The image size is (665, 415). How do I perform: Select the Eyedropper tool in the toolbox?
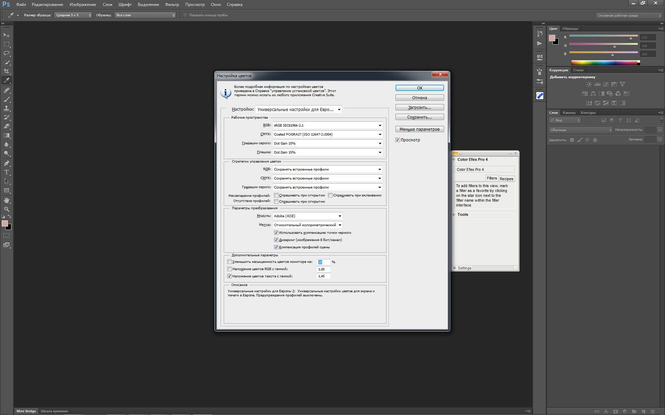(x=7, y=81)
